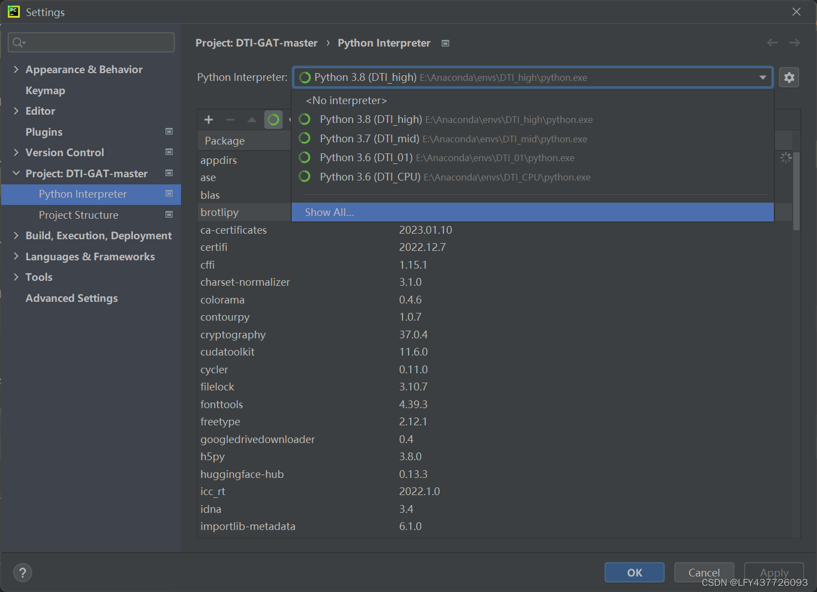Select the ca-certificates package row
This screenshot has width=817, height=592.
point(495,230)
